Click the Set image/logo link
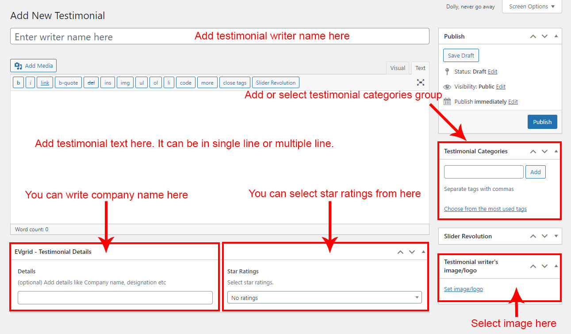The width and height of the screenshot is (571, 334). click(463, 289)
